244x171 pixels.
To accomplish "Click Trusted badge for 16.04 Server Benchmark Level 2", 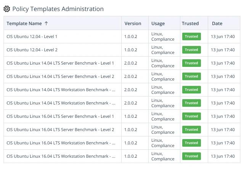I will click(x=191, y=130).
